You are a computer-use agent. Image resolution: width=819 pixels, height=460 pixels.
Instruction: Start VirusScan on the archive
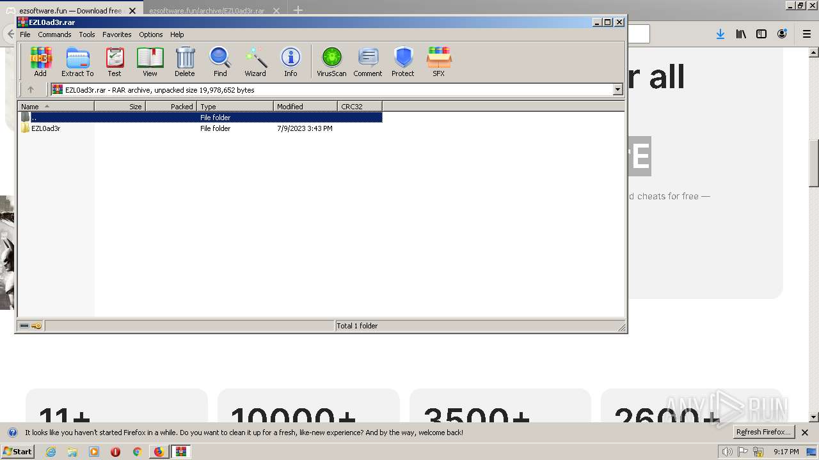pyautogui.click(x=331, y=62)
